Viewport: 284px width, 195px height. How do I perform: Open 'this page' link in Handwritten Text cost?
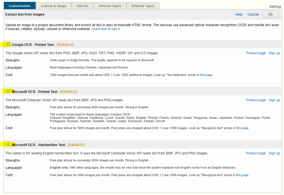point(242,175)
